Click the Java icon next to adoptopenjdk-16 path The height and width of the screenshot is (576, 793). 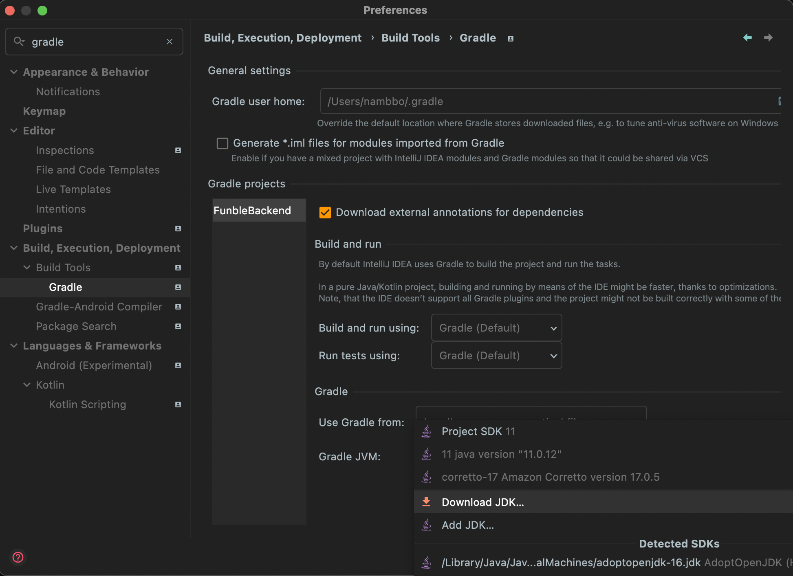(427, 562)
